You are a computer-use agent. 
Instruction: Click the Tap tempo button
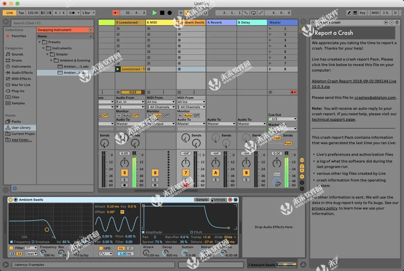pyautogui.click(x=21, y=13)
